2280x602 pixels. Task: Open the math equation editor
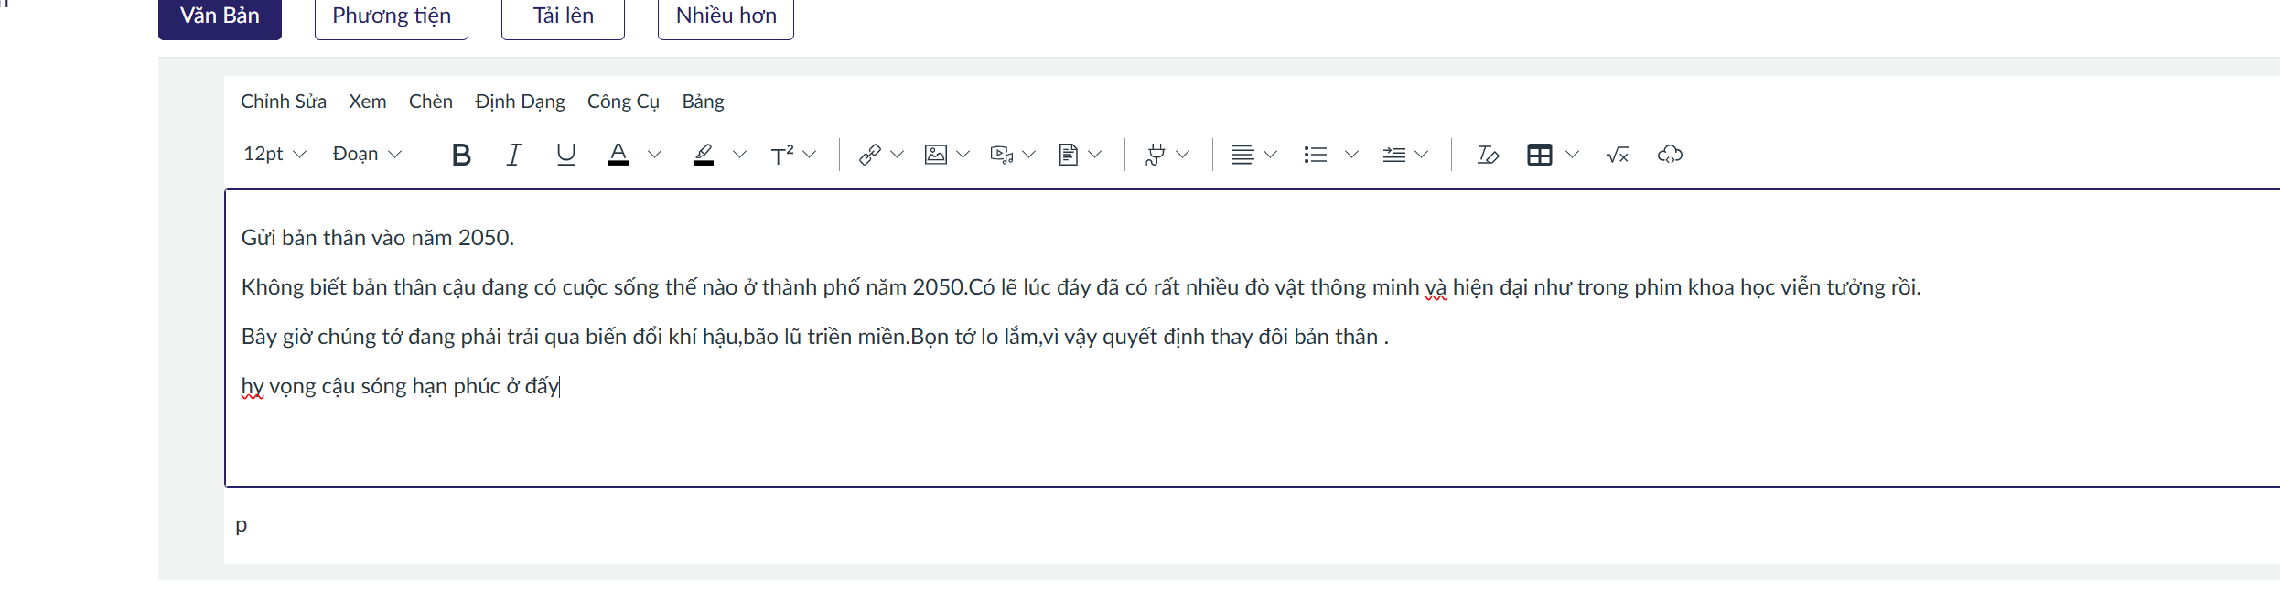1618,155
